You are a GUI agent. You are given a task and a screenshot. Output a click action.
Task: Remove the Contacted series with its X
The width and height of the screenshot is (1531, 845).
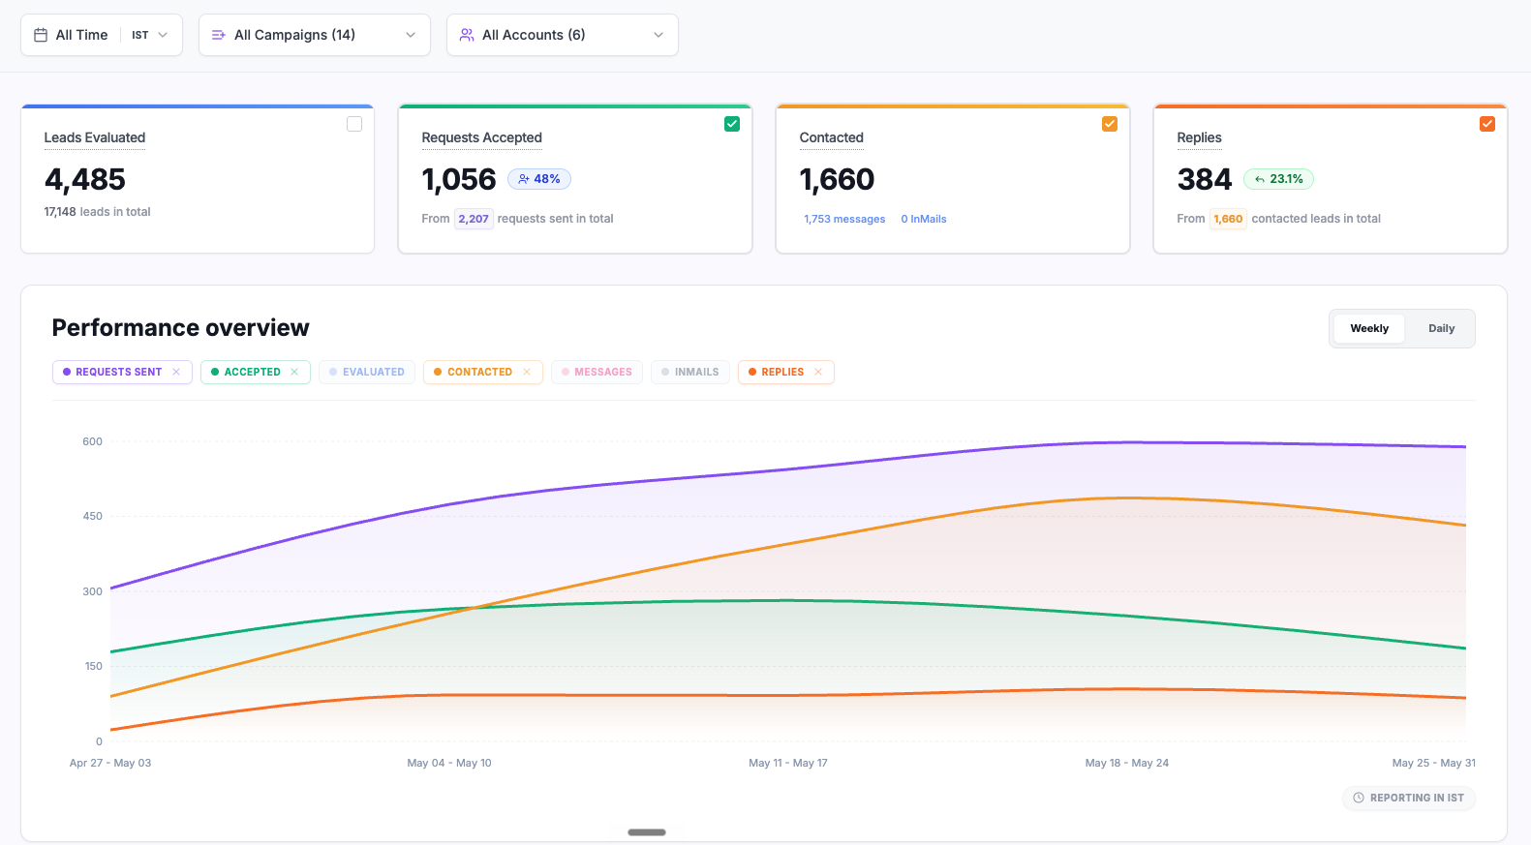click(x=527, y=372)
